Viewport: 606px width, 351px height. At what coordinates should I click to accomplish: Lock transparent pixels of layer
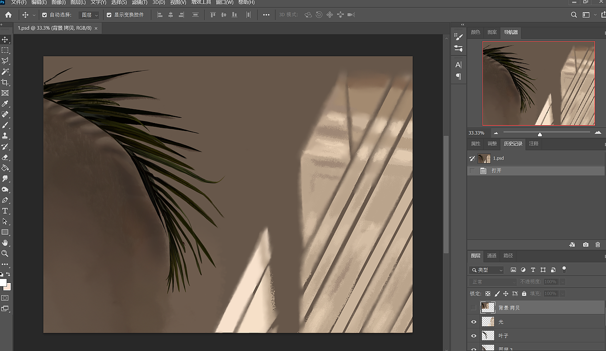click(488, 293)
